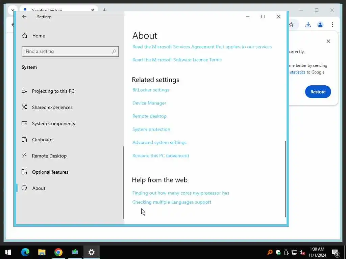Close the Download history tab

click(x=93, y=10)
